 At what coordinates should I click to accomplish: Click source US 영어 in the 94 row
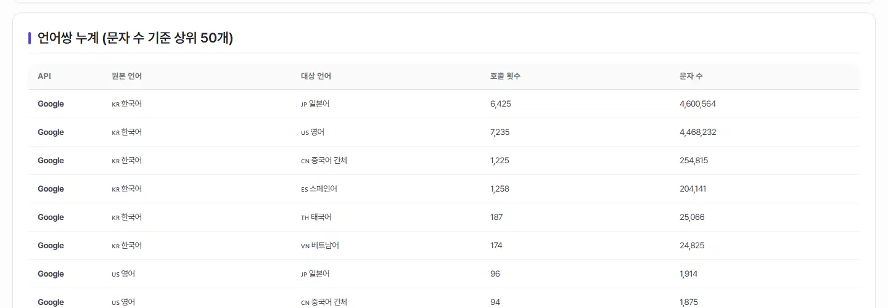pos(123,302)
